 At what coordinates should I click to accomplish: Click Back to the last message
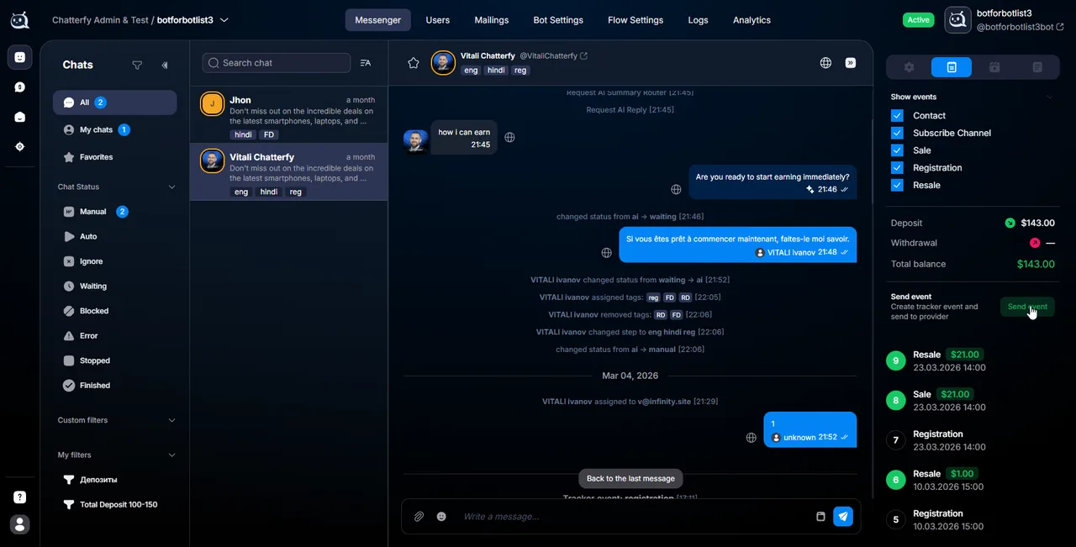tap(630, 478)
